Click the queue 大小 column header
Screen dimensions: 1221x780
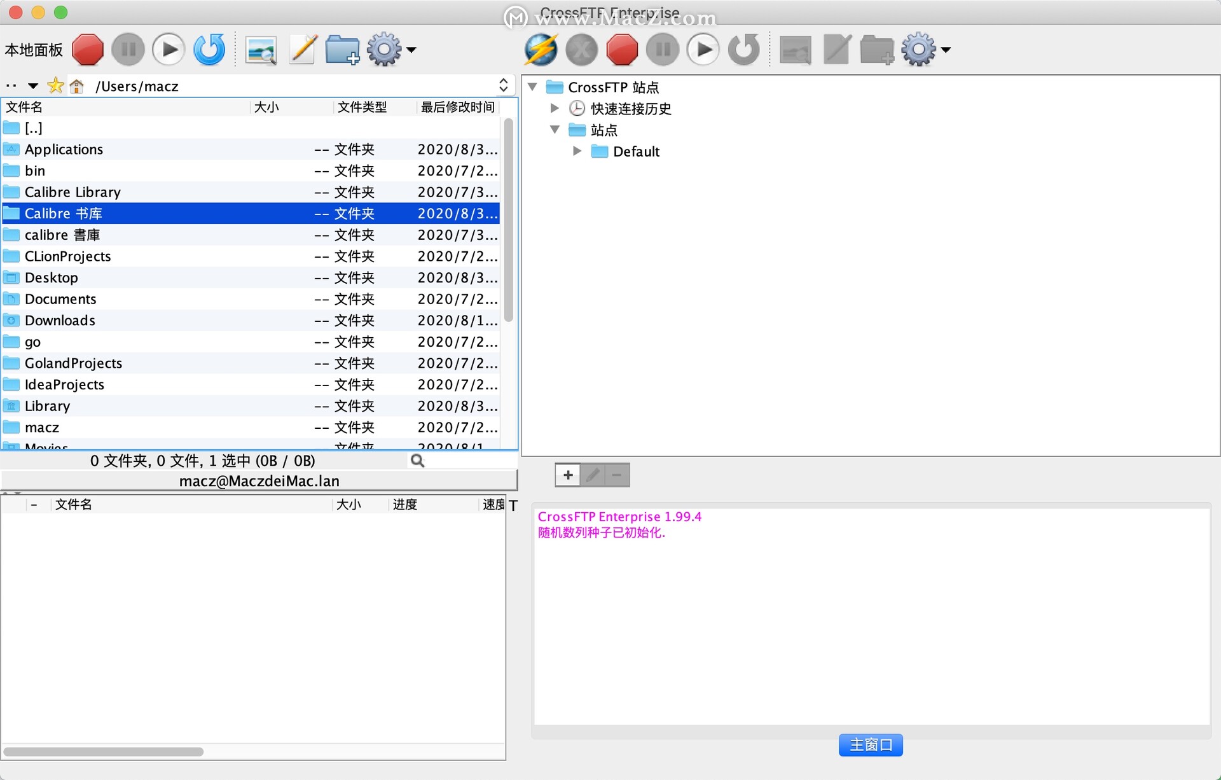click(360, 505)
